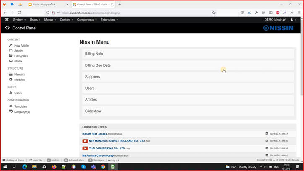Viewport: 304px width, 171px height.
Task: Open THAI PARKERIZING CO., LTD. user link
Action: coord(107,148)
